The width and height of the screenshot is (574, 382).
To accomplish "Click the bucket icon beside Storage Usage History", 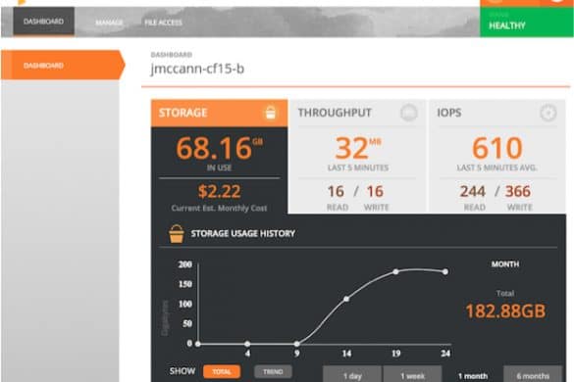I will pos(176,233).
